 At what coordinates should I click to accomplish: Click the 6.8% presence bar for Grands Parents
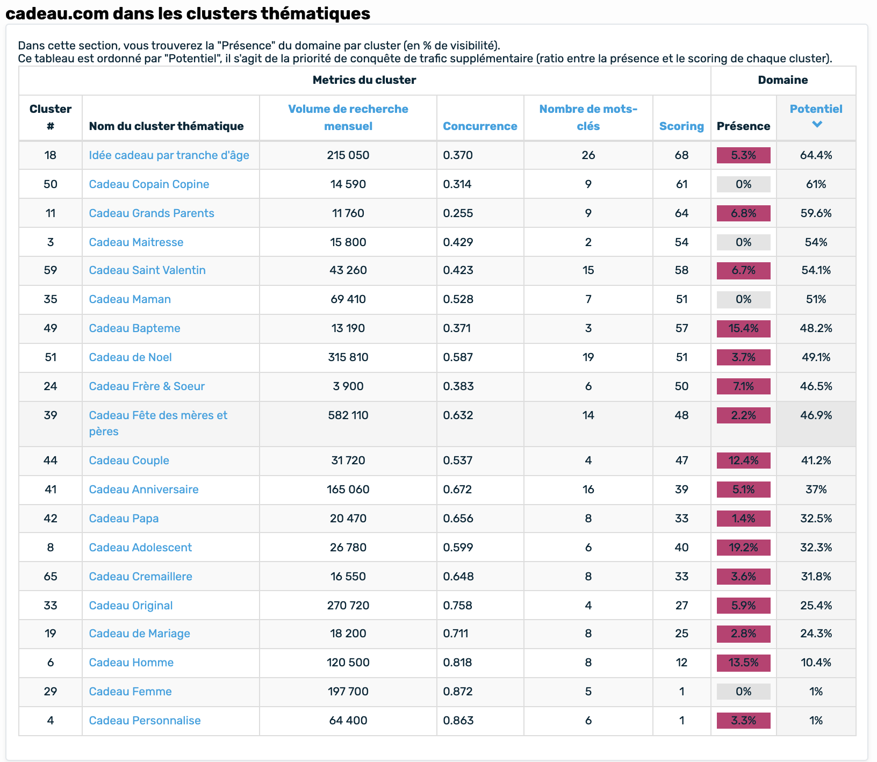coord(744,213)
